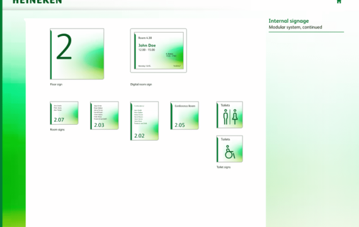This screenshot has width=359, height=227.
Task: Click room number 2.07 on room sign
Action: point(59,120)
